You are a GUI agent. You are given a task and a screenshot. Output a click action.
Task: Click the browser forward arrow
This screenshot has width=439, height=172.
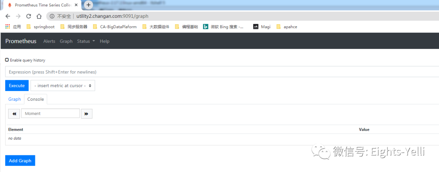pos(18,16)
